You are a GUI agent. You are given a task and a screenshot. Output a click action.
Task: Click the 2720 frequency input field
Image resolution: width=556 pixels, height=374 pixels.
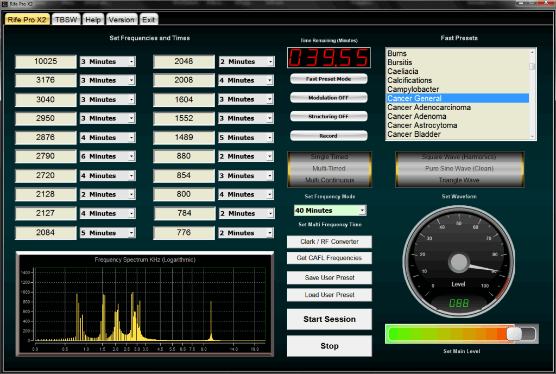(46, 175)
